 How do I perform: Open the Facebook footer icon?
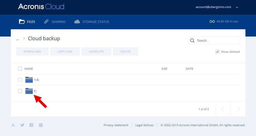coord(31,125)
